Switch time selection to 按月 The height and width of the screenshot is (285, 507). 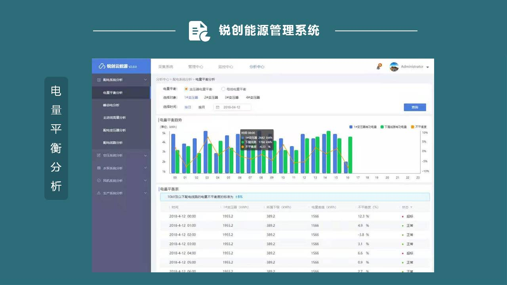tap(202, 107)
